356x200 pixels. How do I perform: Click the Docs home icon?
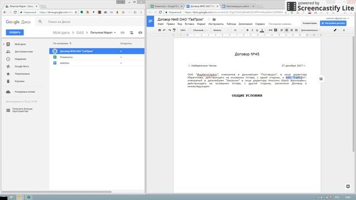(x=150, y=21)
